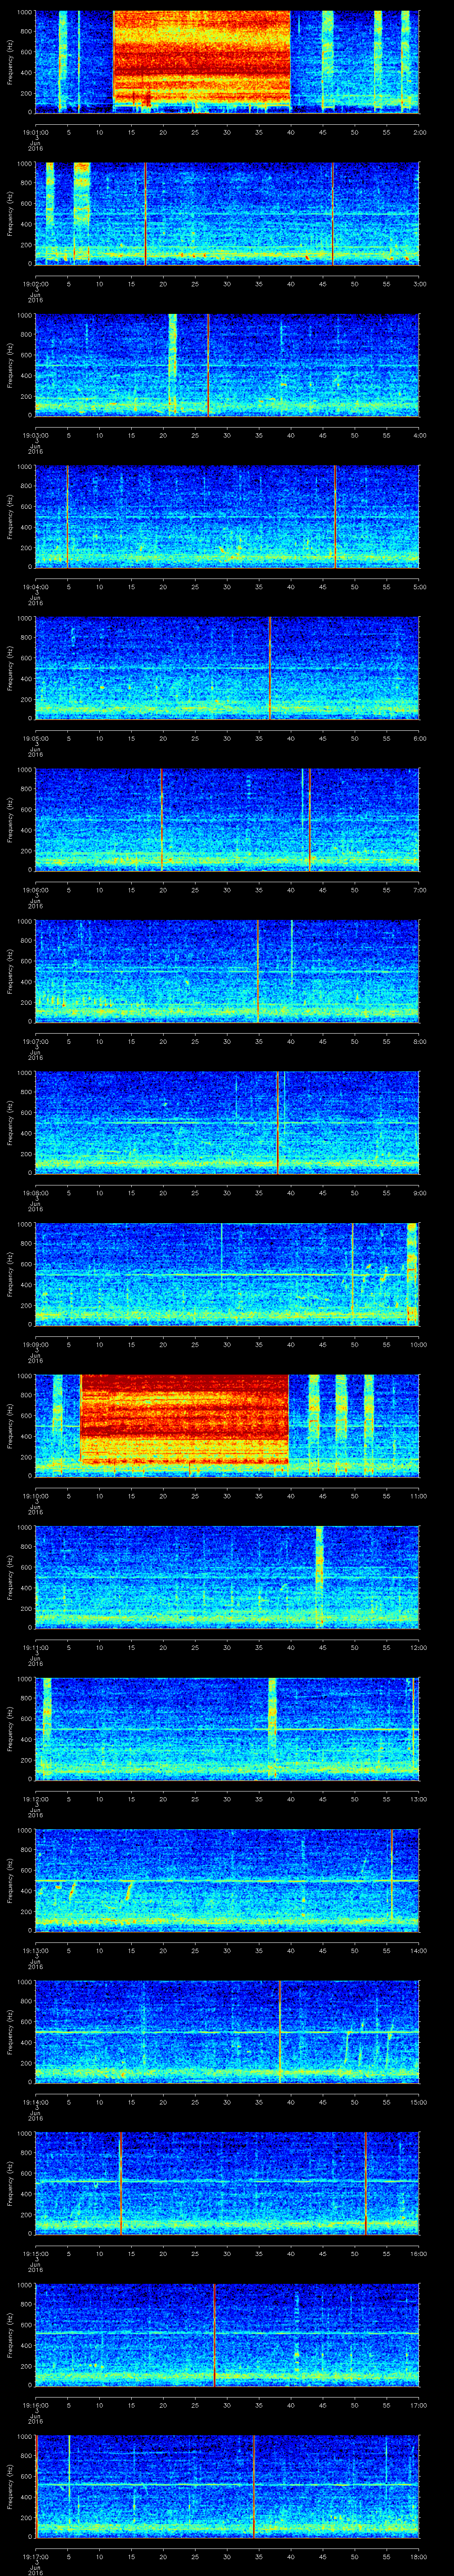Viewport: 454px width, 2576px height.
Task: Click the 19:12:00 start time label
Action: click(x=35, y=1799)
